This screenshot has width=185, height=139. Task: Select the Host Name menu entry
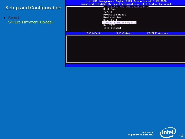110,9
